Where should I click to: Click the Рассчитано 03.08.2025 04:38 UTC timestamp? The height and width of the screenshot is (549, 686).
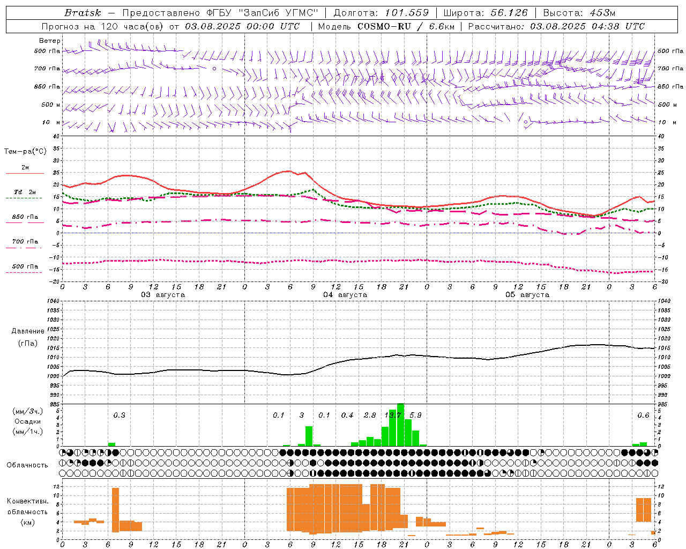556,26
